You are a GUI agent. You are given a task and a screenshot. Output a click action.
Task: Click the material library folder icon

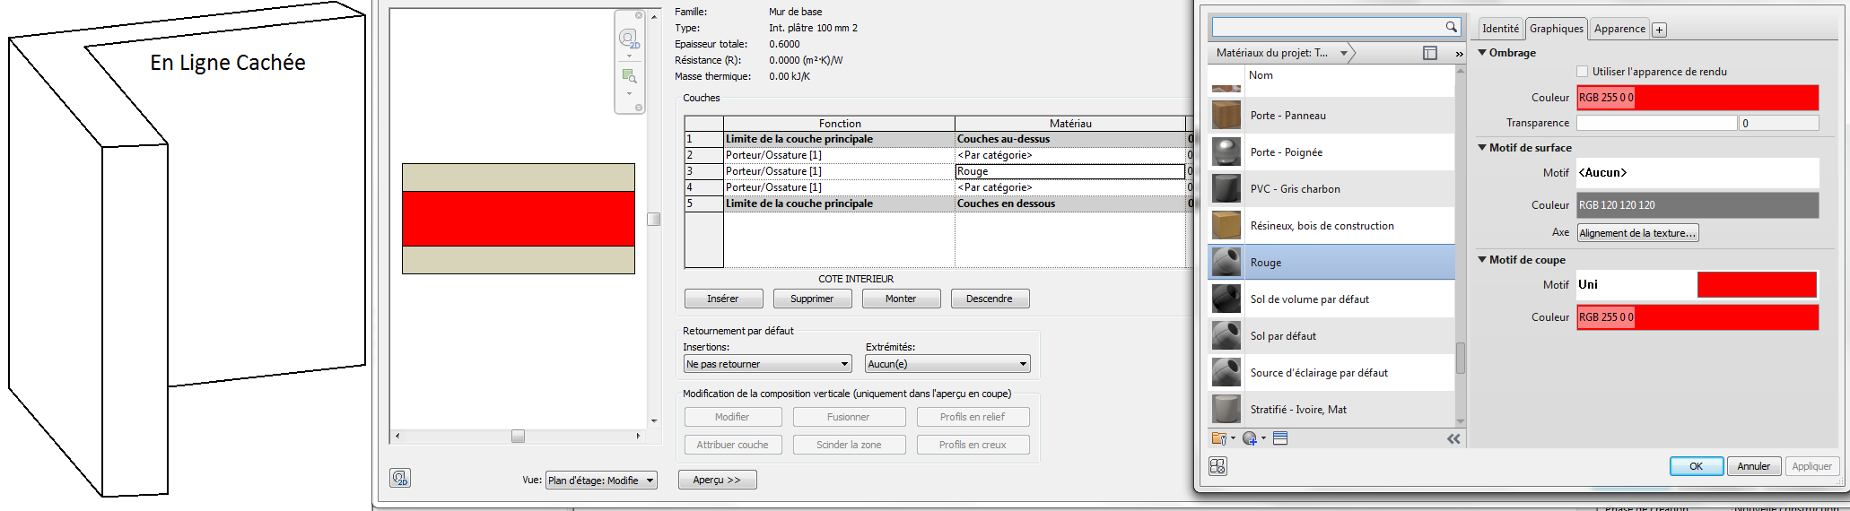(x=1219, y=438)
